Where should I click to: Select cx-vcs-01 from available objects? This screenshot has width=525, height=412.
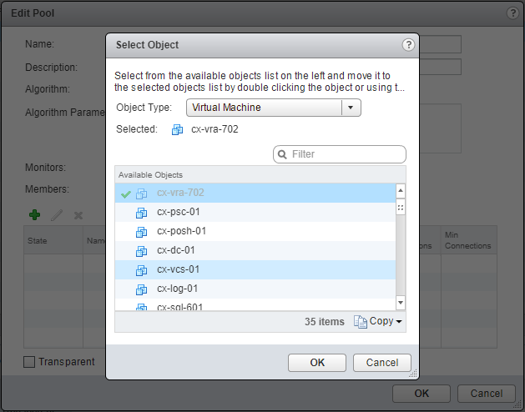177,269
